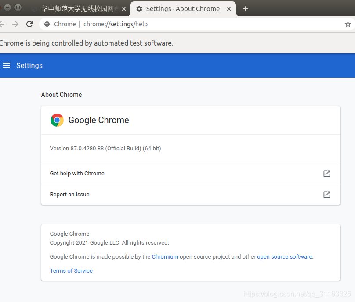Image resolution: width=355 pixels, height=302 pixels.
Task: Click the forward navigation arrow
Action: click(15, 24)
